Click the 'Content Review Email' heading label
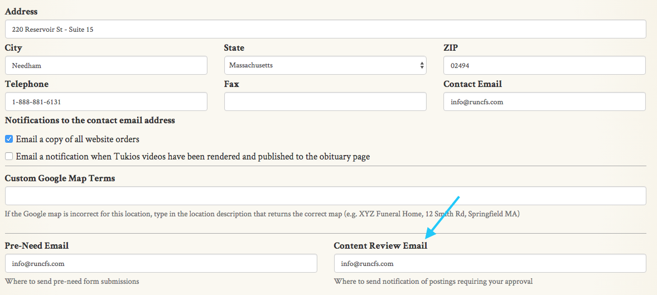The height and width of the screenshot is (295, 657). [x=380, y=246]
